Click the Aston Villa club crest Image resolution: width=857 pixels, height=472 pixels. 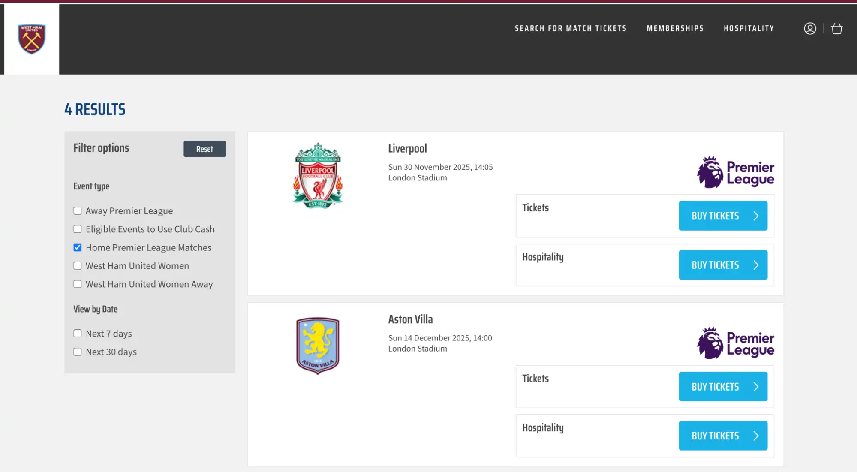pyautogui.click(x=317, y=346)
